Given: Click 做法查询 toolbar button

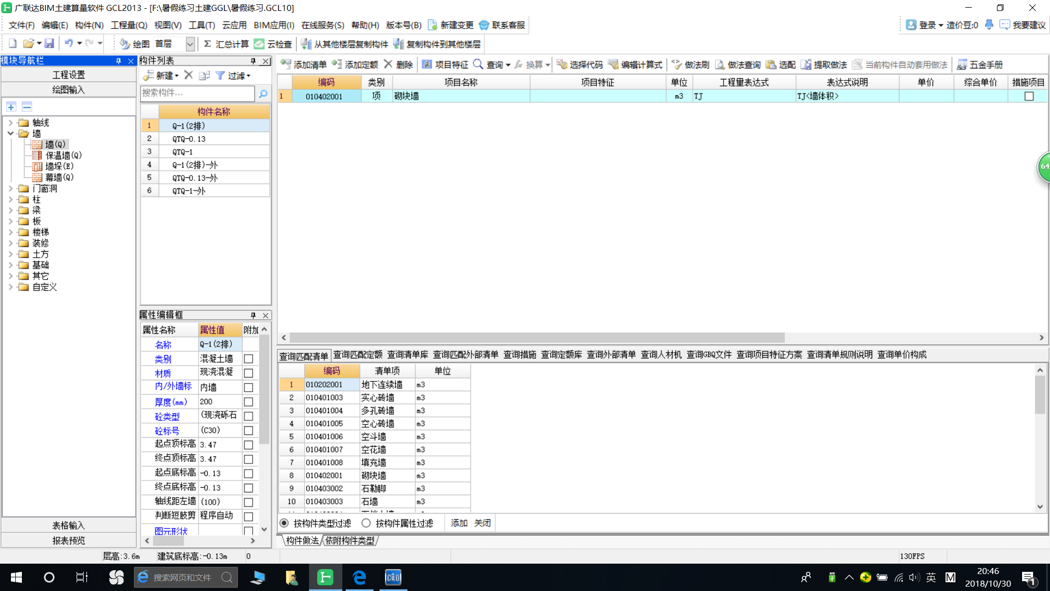Looking at the screenshot, I should 738,65.
